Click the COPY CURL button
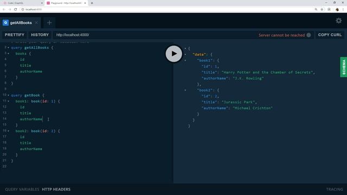 click(x=330, y=35)
